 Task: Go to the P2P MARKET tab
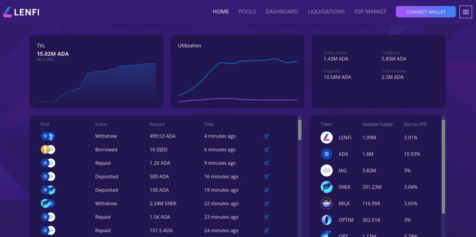point(370,11)
